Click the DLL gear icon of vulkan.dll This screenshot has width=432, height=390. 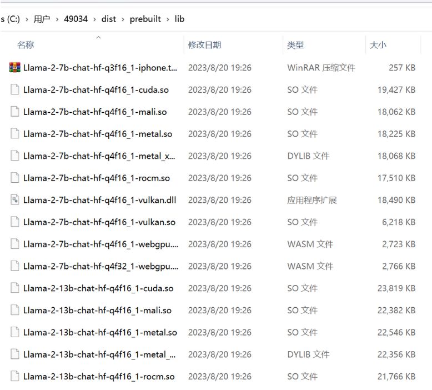(14, 200)
